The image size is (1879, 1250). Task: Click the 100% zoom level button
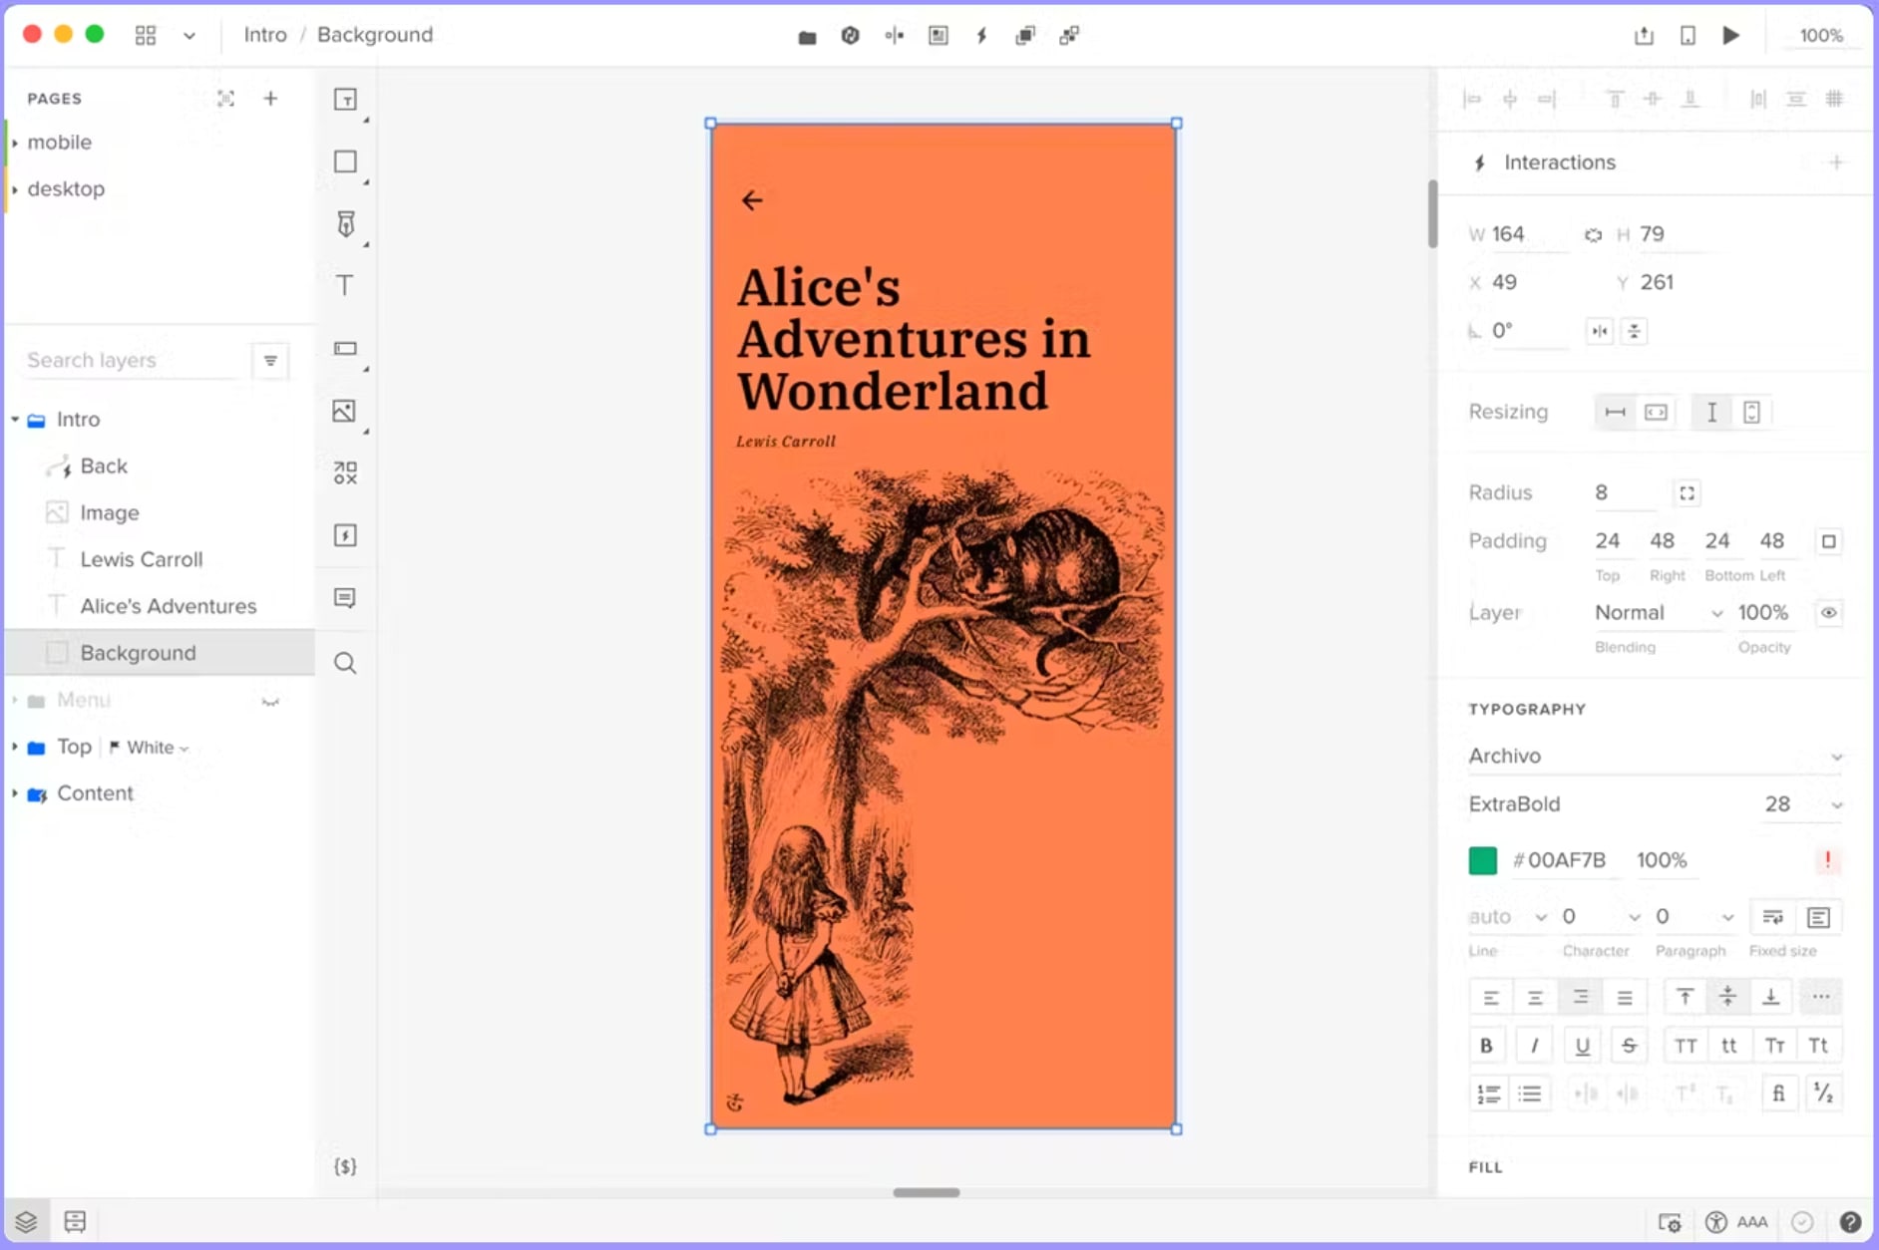click(1821, 36)
